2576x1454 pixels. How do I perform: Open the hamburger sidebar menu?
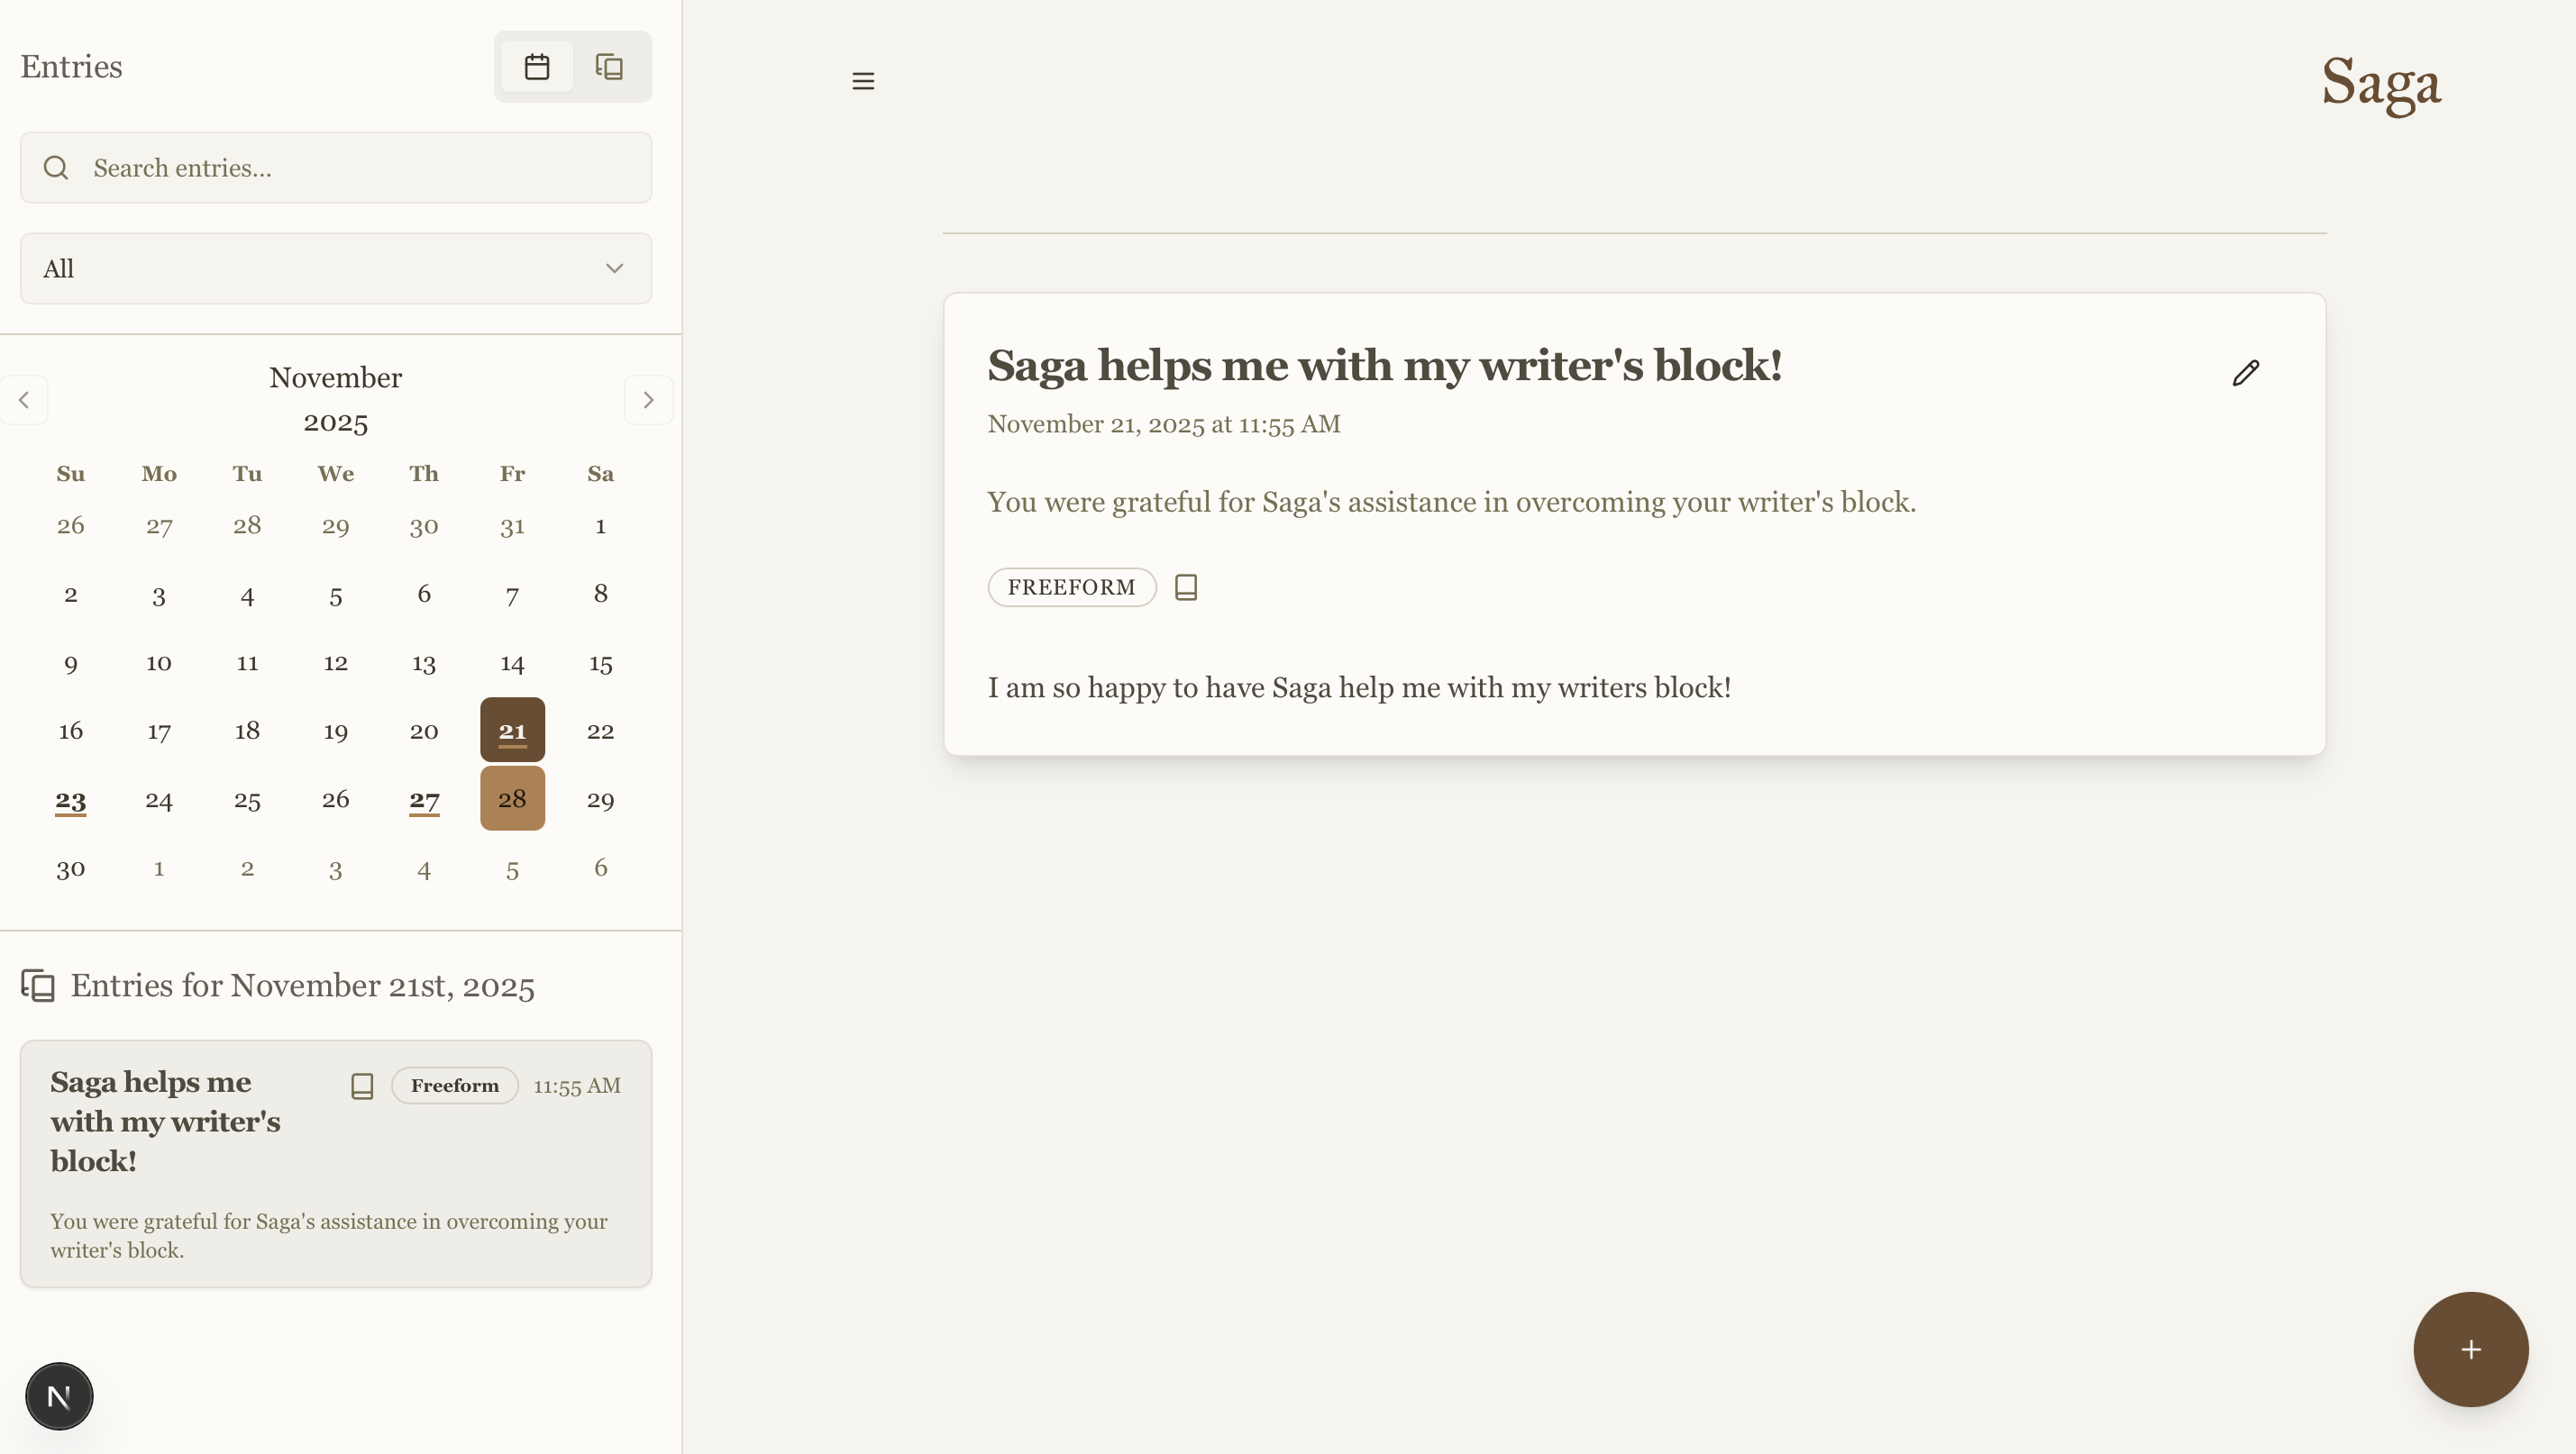click(x=863, y=81)
